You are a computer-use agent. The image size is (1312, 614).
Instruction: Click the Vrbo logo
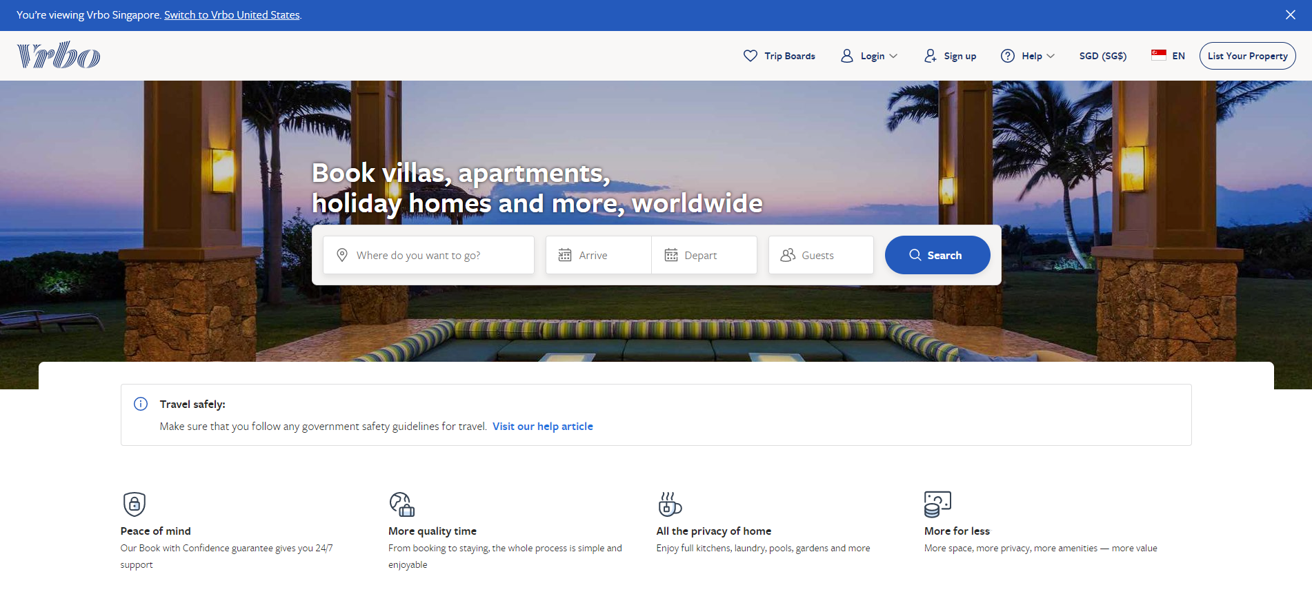(x=59, y=55)
